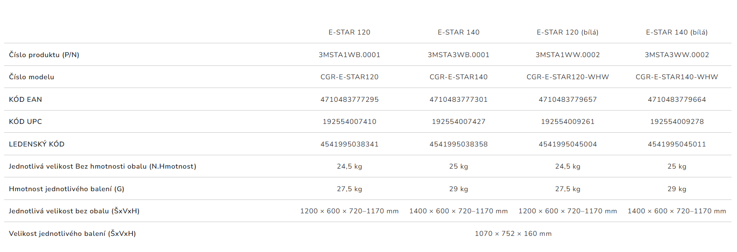Click model number CGR-E-STAR120-WHW
The width and height of the screenshot is (737, 252).
[x=568, y=77]
